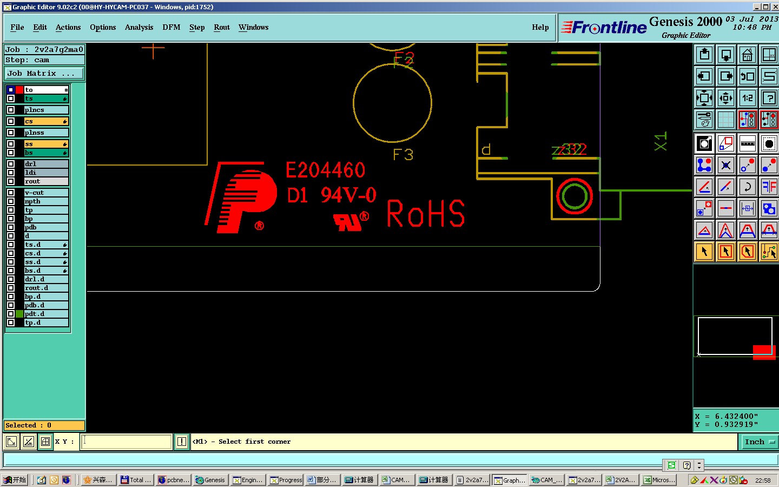
Task: Click the previous view undo-zoom icon
Action: [x=748, y=76]
